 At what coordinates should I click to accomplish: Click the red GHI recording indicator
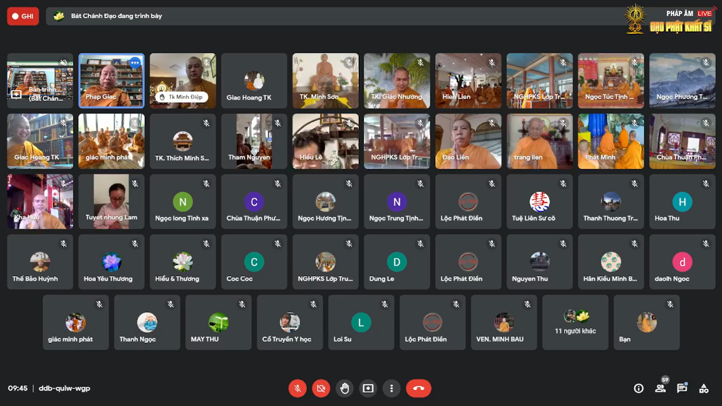pos(23,16)
